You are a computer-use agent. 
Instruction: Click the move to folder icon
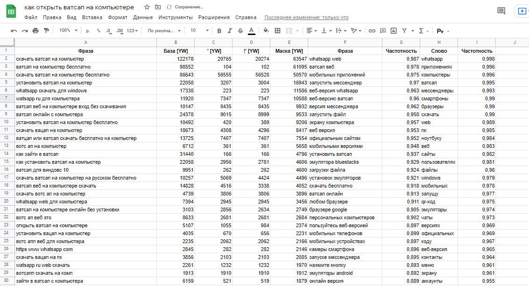coord(157,7)
